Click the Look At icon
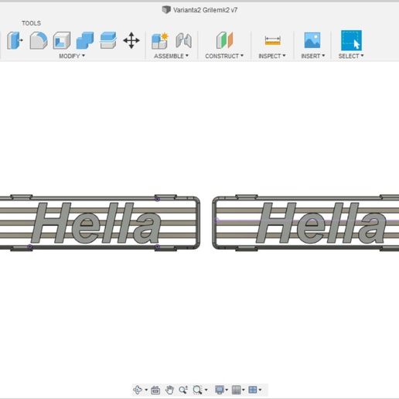 155,390
